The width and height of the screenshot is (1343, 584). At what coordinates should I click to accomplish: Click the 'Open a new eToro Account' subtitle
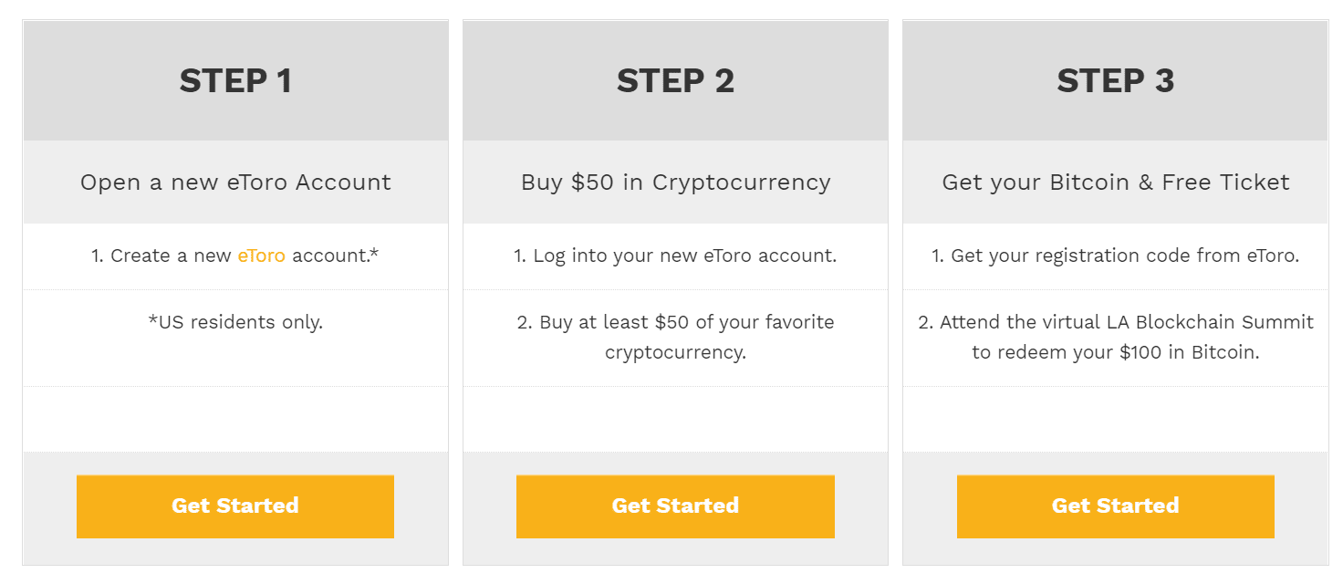[235, 182]
